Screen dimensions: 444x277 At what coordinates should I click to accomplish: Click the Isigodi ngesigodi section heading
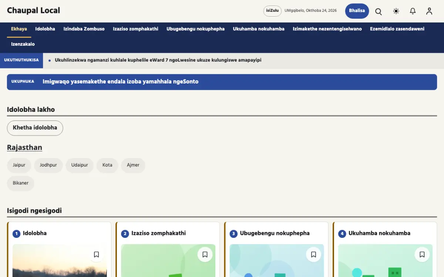coord(34,211)
